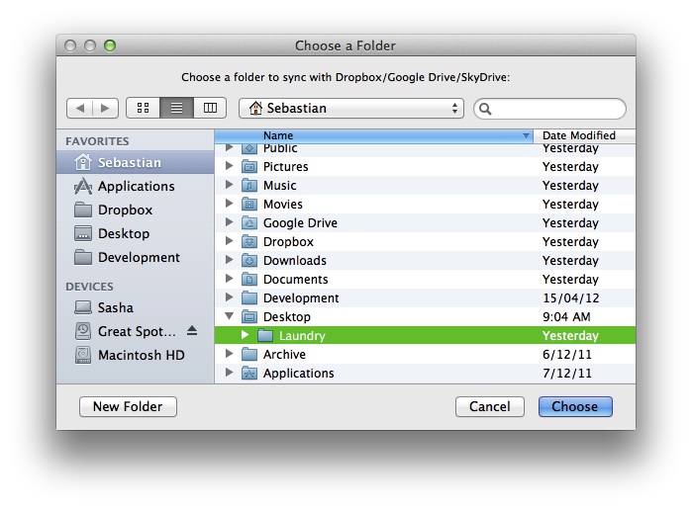
Task: Open Development in the Favorites sidebar
Action: [139, 257]
